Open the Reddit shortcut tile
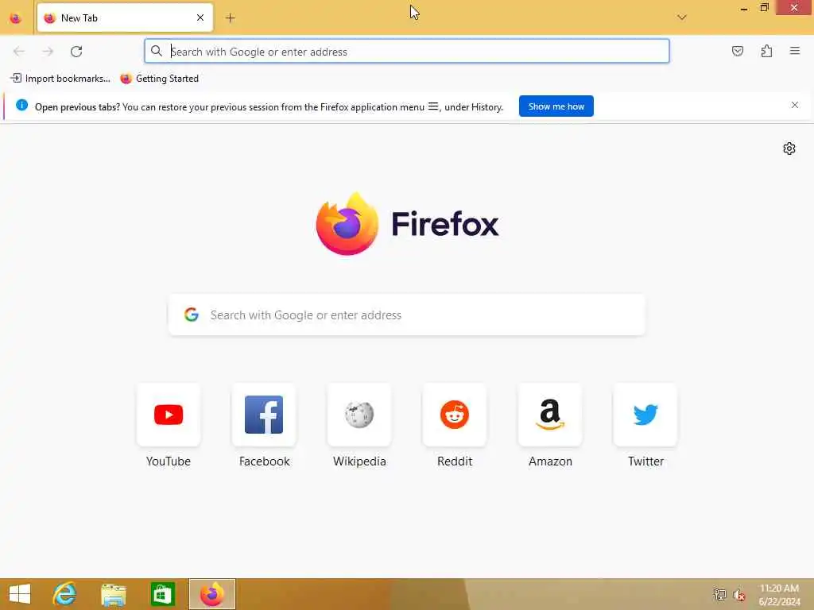The height and width of the screenshot is (610, 814). (455, 415)
